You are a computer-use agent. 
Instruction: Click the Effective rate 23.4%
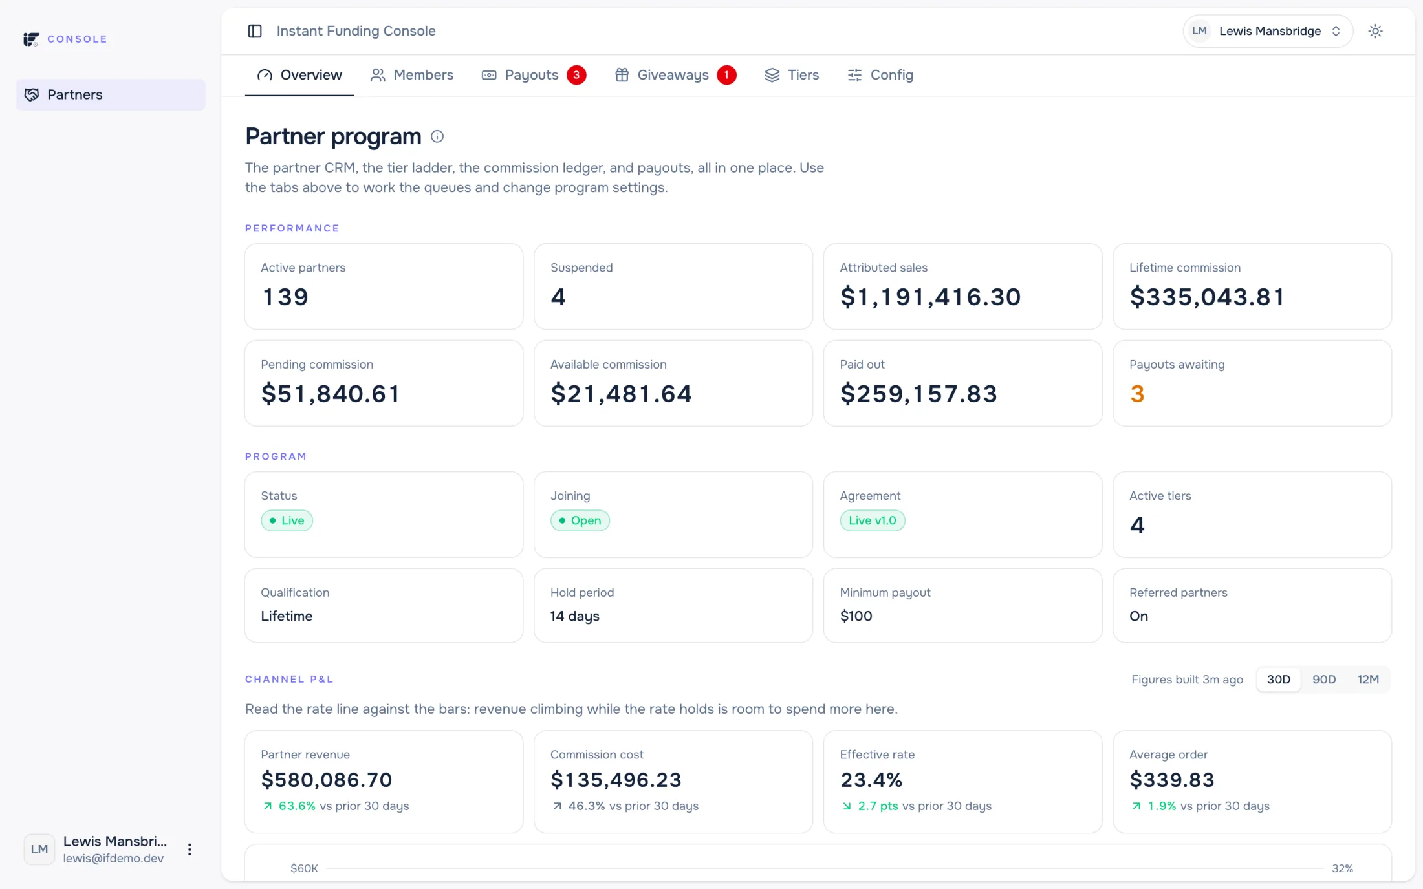click(871, 780)
